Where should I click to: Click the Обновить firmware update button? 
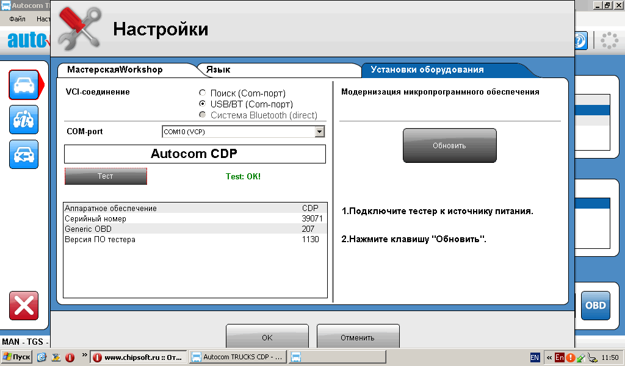click(449, 145)
